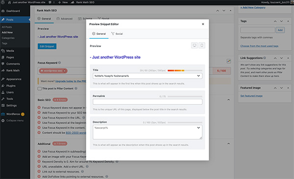Close the Preview Snippet Editor dialog

click(x=203, y=24)
